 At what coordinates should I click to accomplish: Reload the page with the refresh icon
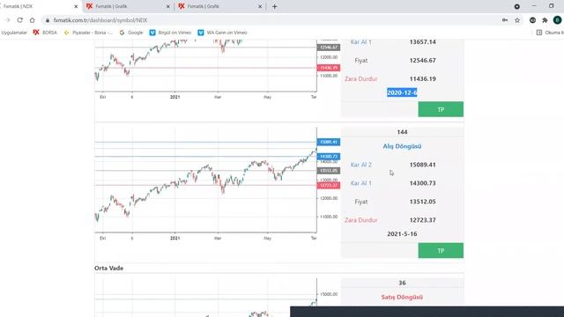tap(19, 20)
